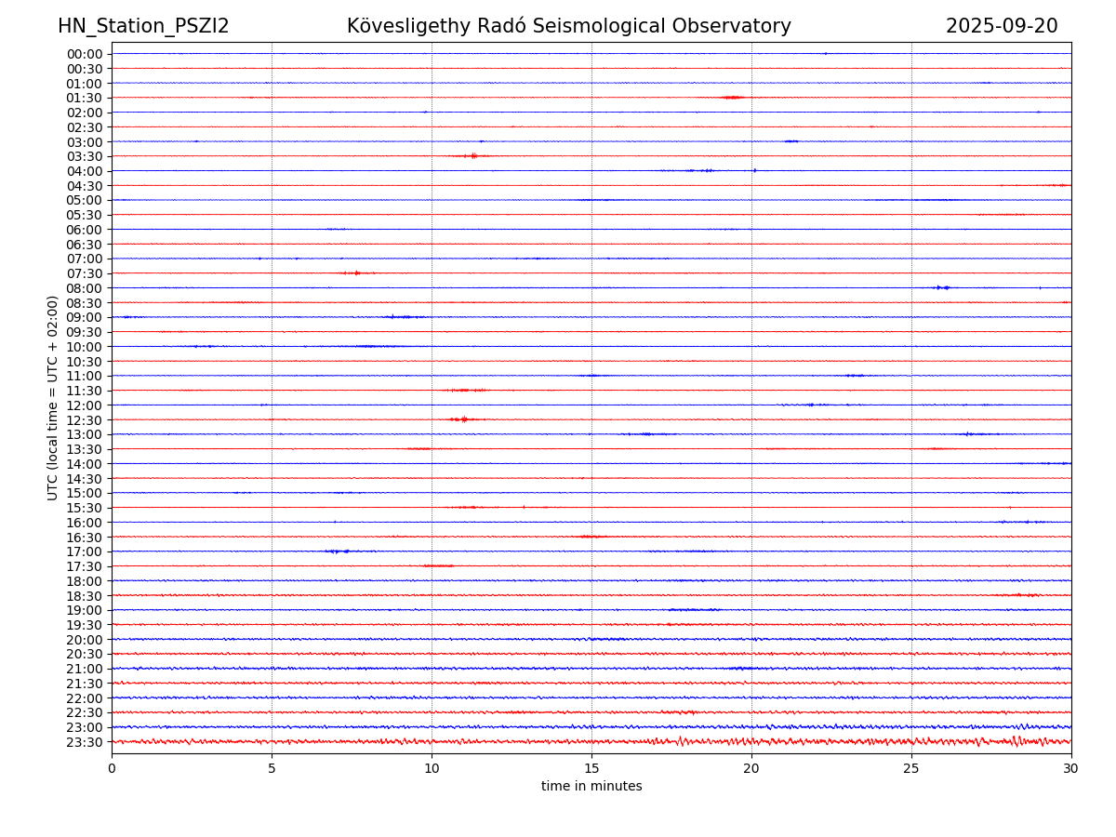The height and width of the screenshot is (837, 1116).
Task: Click the blue burst on the 08:00 trace
Action: pos(942,287)
